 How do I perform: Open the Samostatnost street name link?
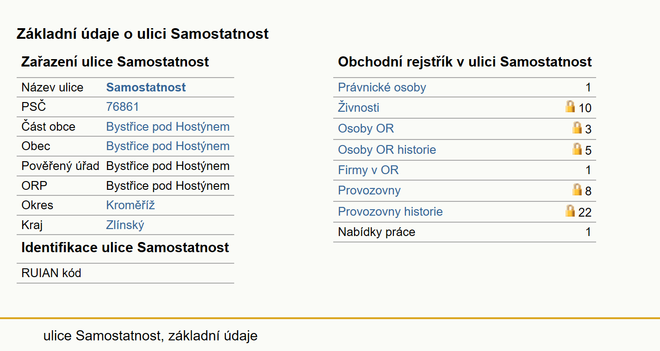(146, 87)
